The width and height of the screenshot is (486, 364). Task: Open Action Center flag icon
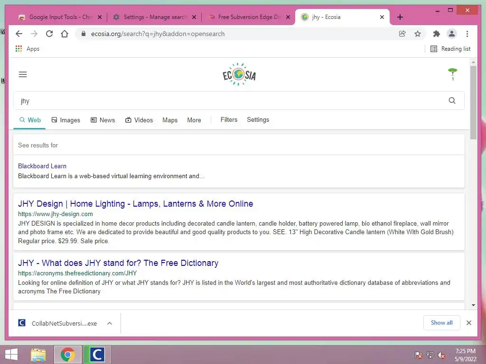point(419,355)
